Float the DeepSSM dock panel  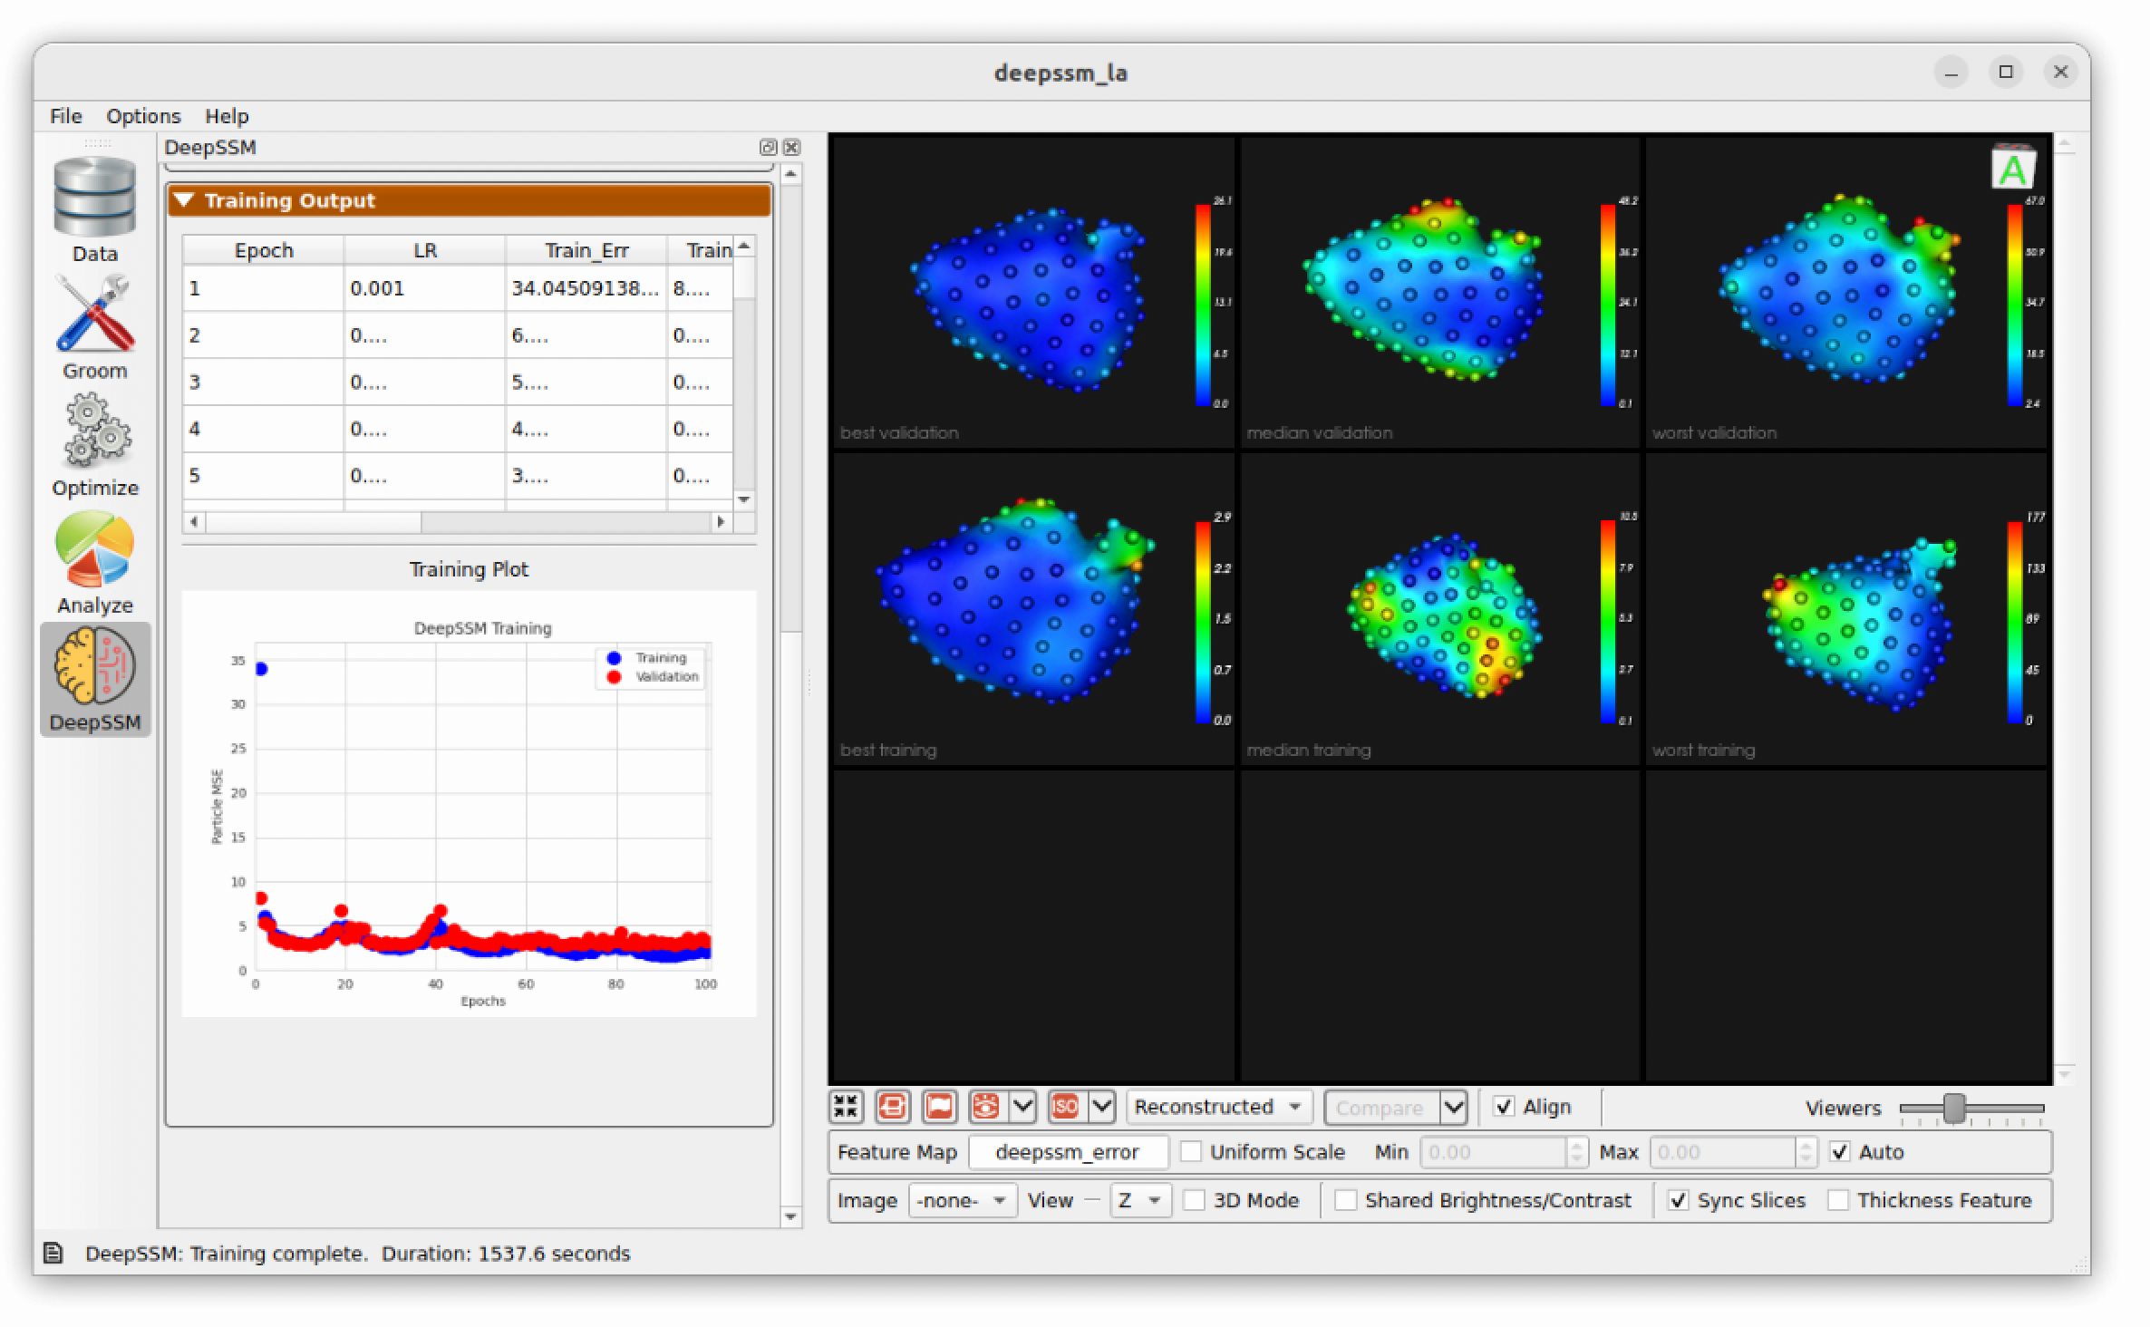click(768, 147)
